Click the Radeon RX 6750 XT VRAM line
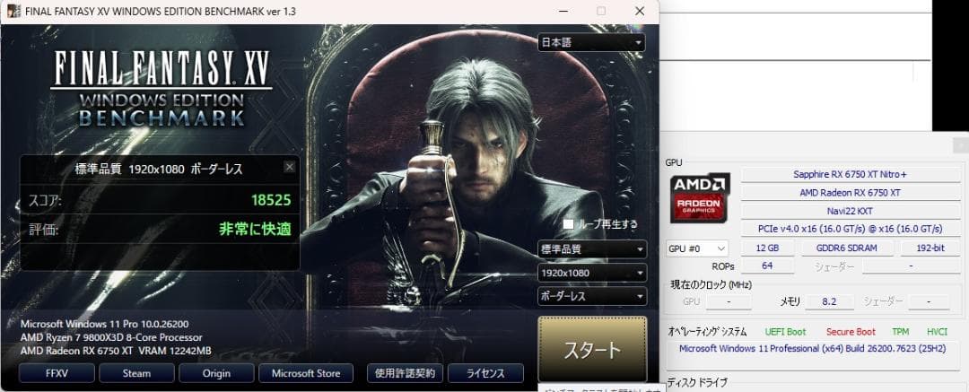 (x=116, y=352)
